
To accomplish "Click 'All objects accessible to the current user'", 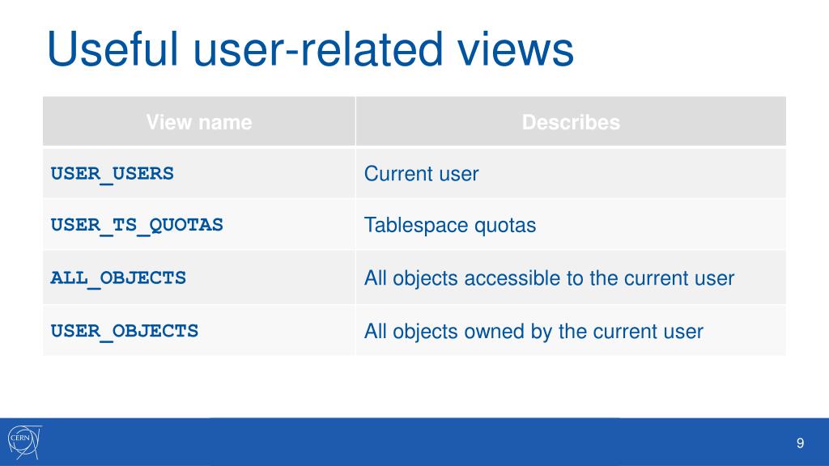I will (x=550, y=278).
